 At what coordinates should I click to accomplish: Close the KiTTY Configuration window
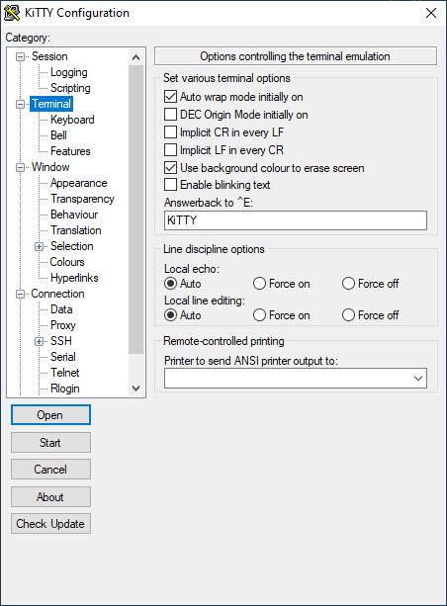(x=431, y=13)
